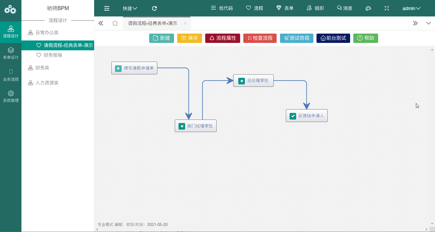Click the checkmark icon on 反馈给申请人

coord(293,116)
